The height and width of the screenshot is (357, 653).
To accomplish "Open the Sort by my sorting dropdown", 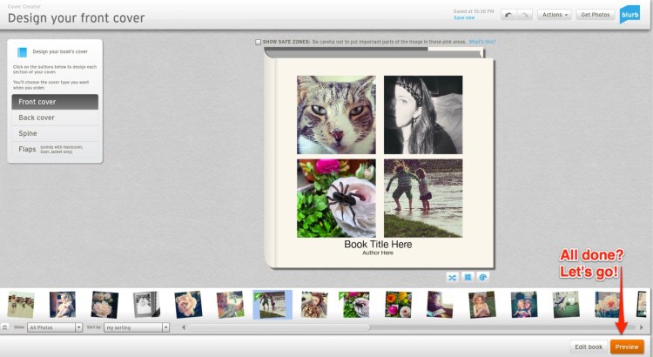I will point(137,327).
